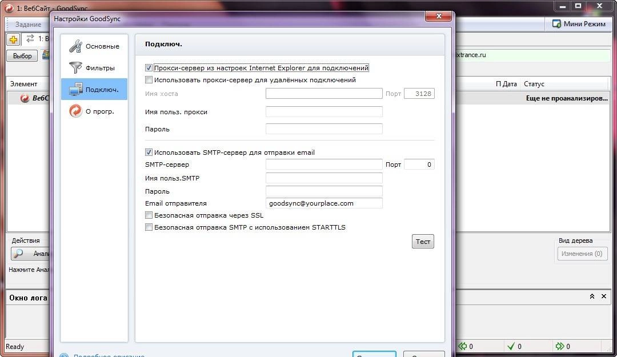
Task: Click the Подключ. panel header text
Action: (x=163, y=44)
